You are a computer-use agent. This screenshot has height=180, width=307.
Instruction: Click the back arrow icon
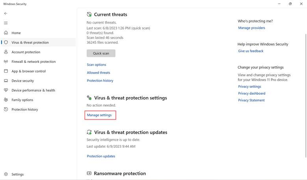coord(6,13)
